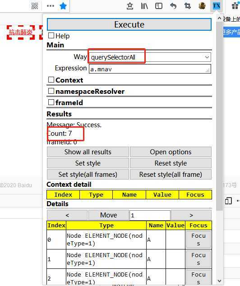Click Reset style(all frame) button
The height and width of the screenshot is (286, 240).
tap(171, 175)
